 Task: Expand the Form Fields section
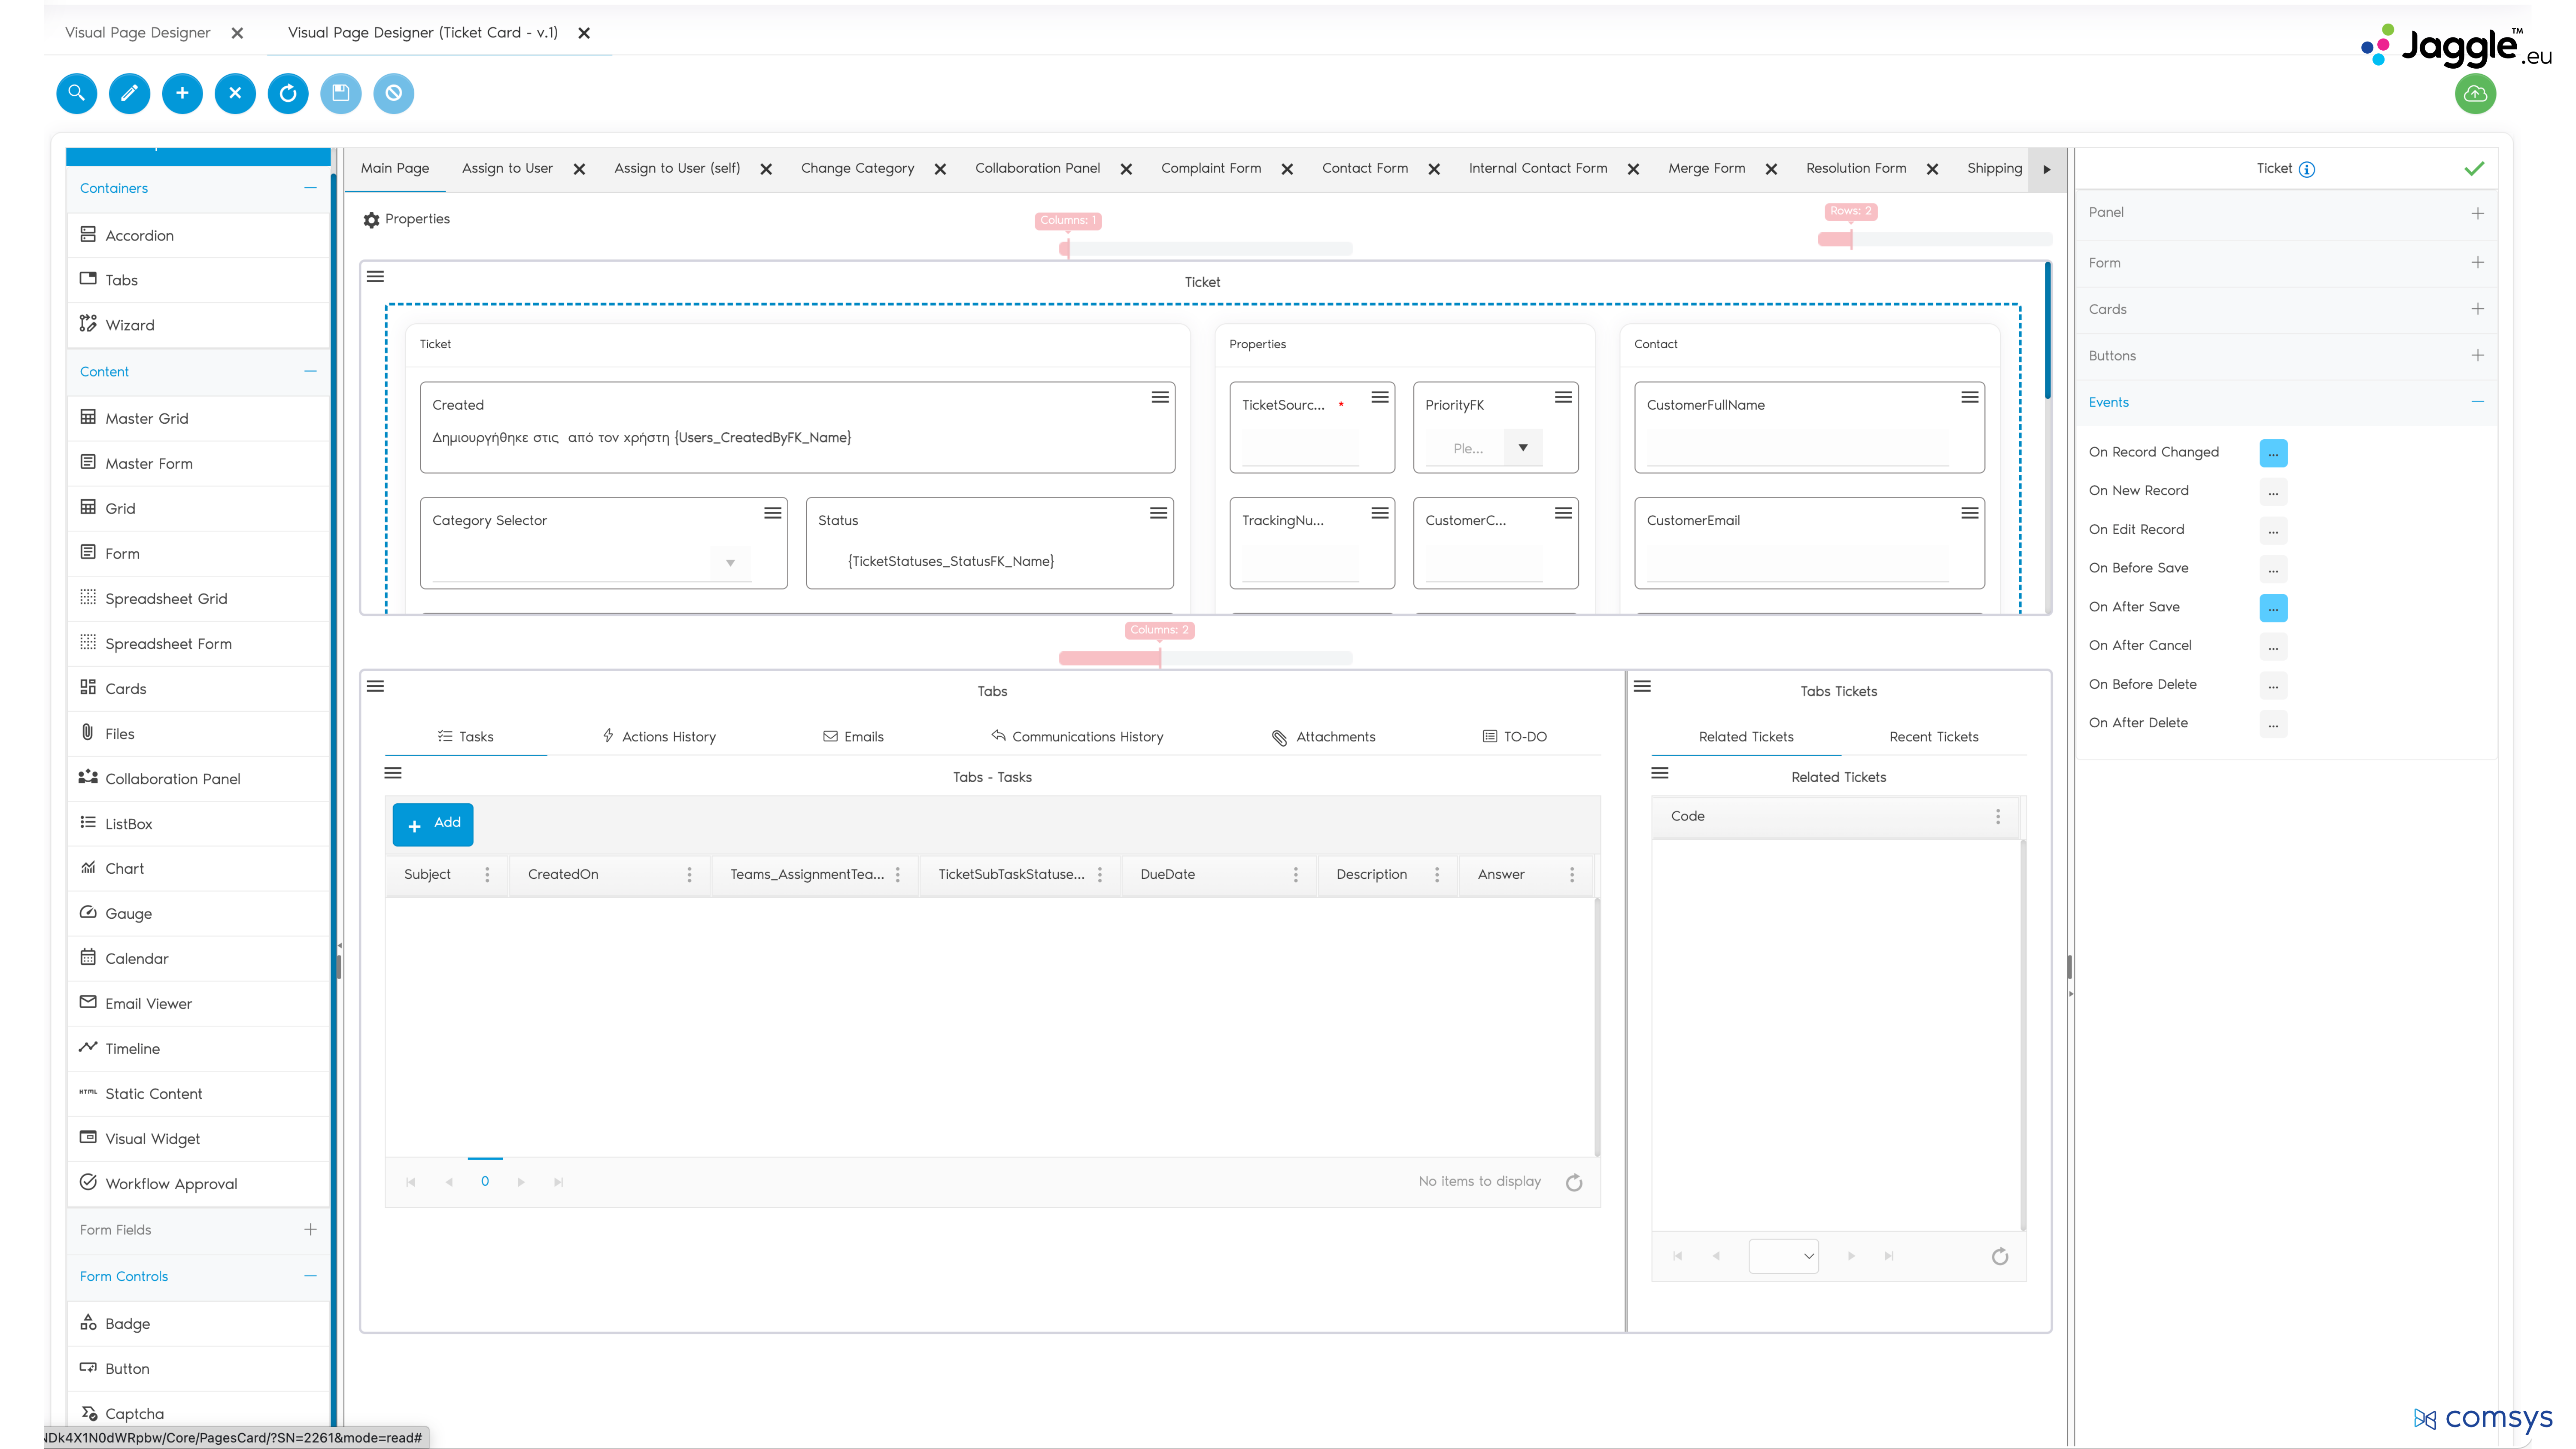[310, 1230]
